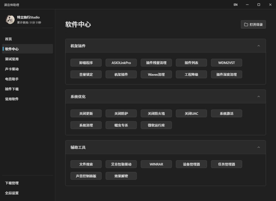Open 电音助手 sidebar page

12,79
